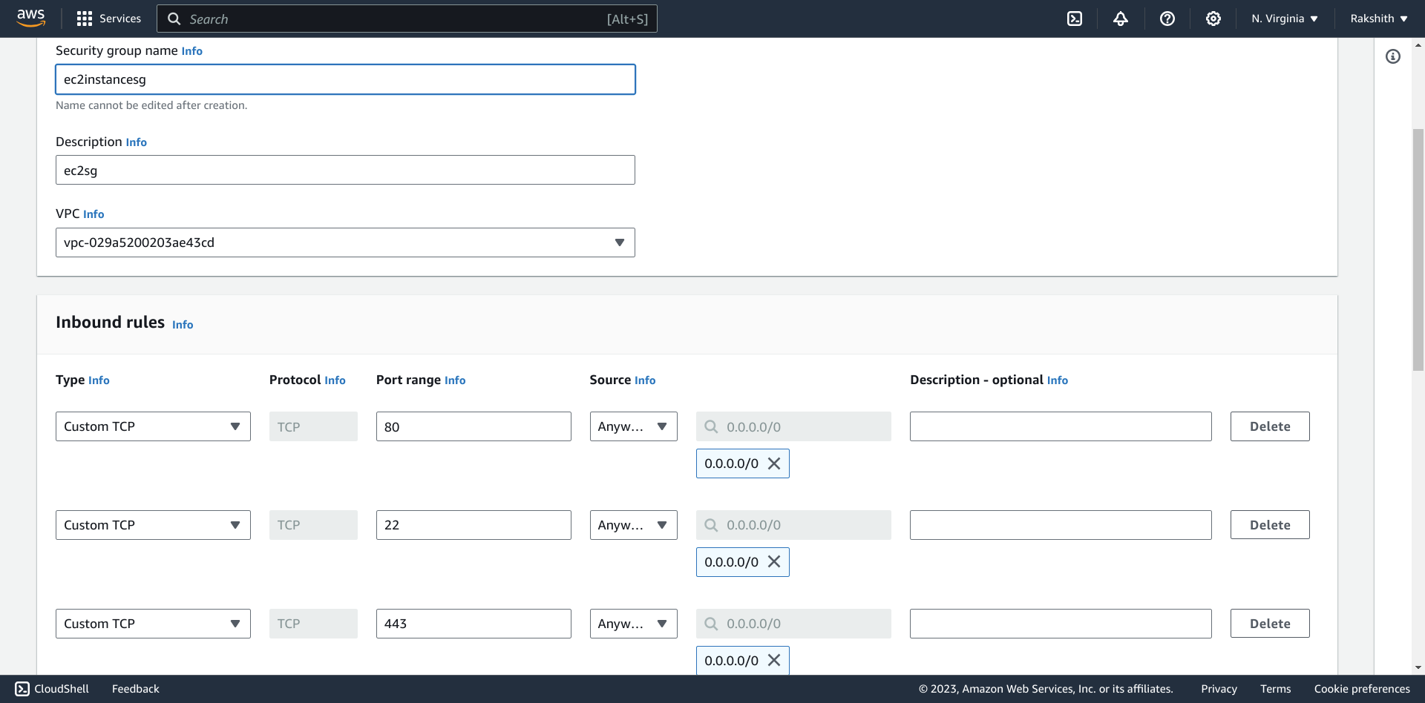The image size is (1425, 703).
Task: Open the settings gear in header
Action: tap(1213, 19)
